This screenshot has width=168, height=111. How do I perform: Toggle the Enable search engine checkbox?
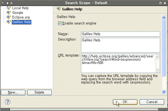[x=60, y=23]
